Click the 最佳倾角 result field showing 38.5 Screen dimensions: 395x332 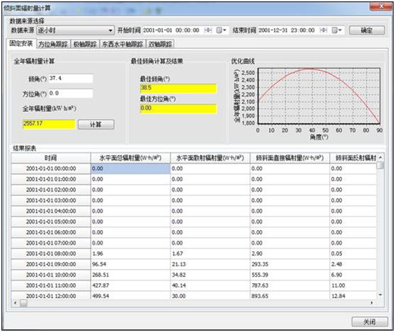[x=178, y=88]
